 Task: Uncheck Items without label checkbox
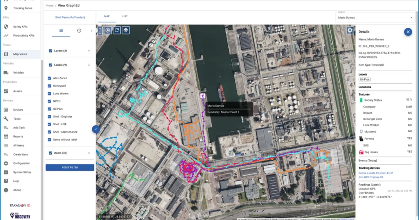(x=50, y=140)
